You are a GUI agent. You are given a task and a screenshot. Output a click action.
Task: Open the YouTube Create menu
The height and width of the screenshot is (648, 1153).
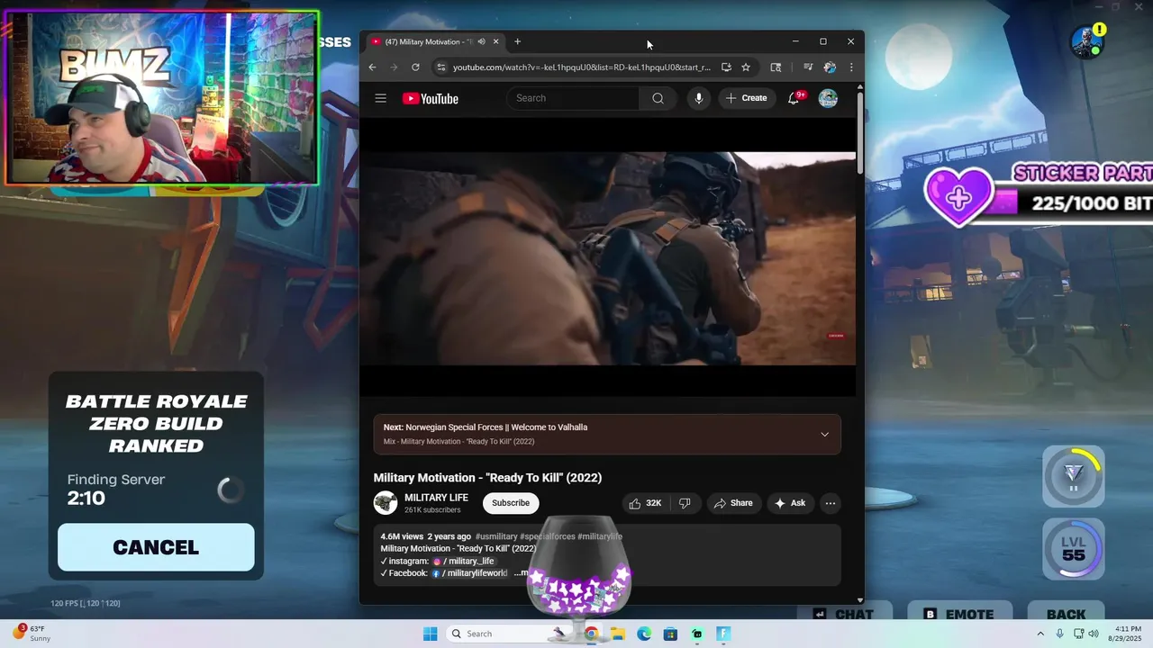747,98
